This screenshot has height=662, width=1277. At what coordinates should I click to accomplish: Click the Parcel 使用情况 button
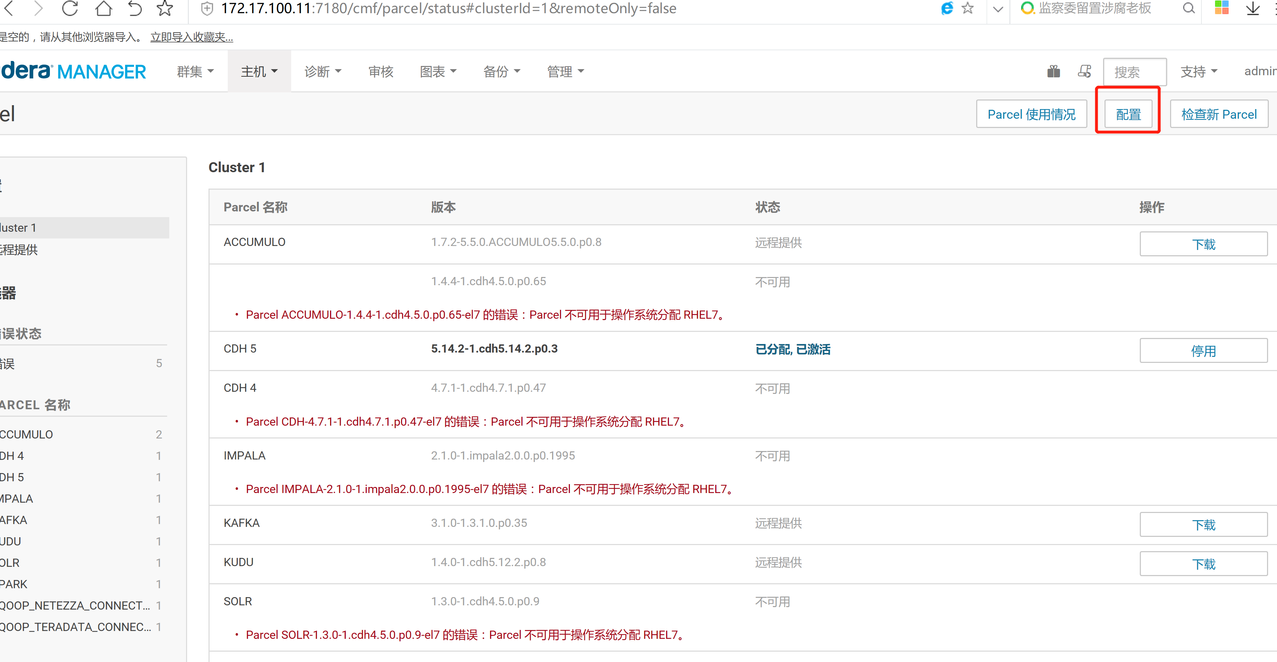(x=1031, y=114)
